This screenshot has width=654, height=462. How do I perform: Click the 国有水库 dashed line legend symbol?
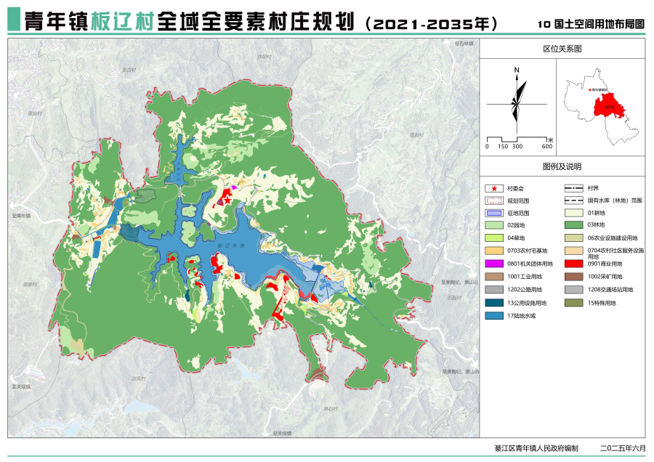pos(575,200)
